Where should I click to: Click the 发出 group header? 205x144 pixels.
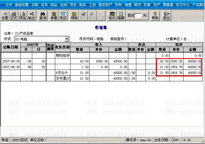pos(142,45)
